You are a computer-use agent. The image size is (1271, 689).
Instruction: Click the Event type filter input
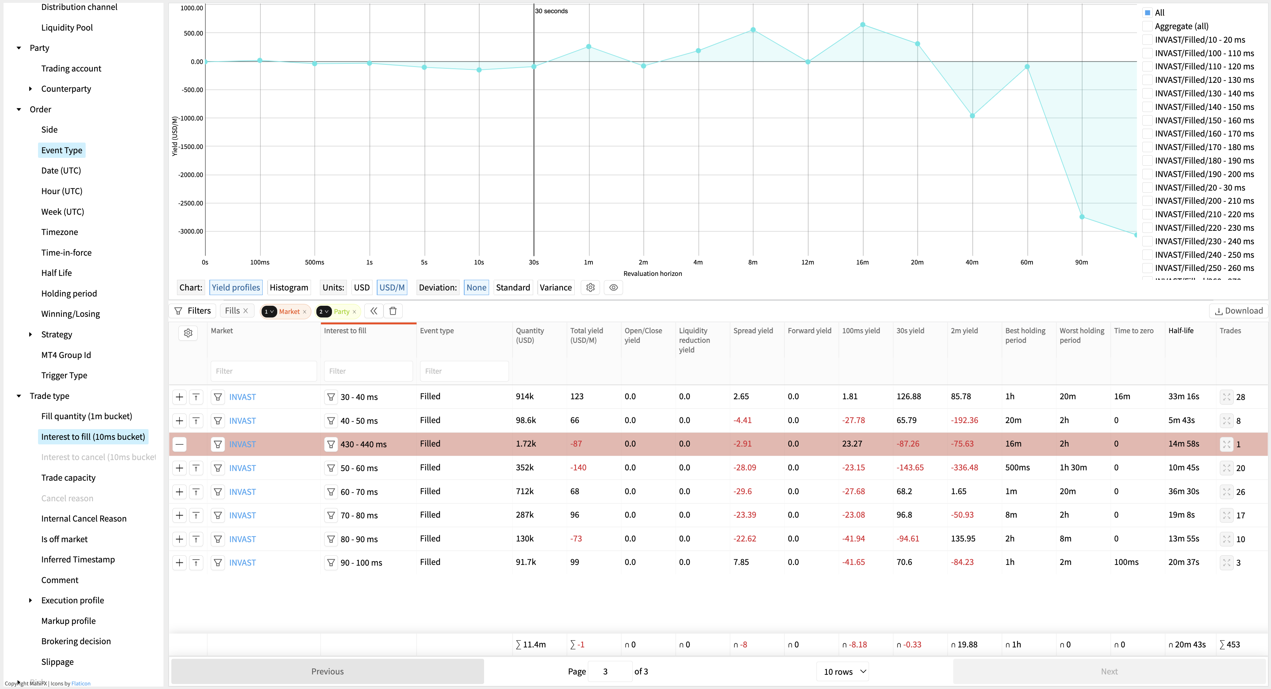click(464, 371)
